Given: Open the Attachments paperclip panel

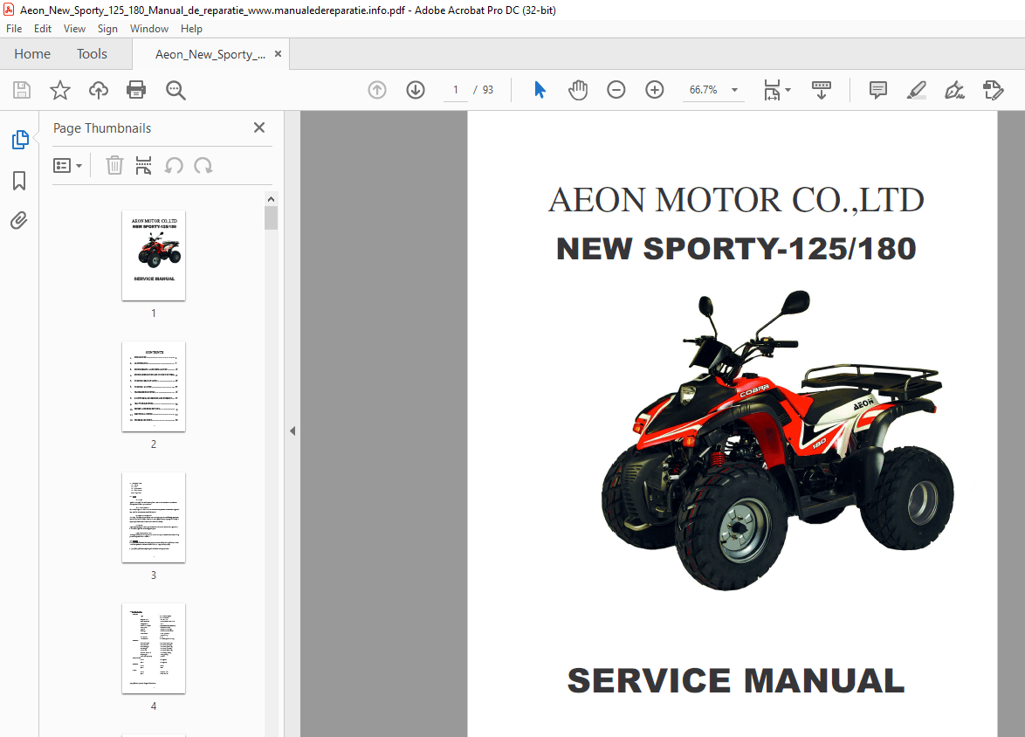Looking at the screenshot, I should 19,220.
